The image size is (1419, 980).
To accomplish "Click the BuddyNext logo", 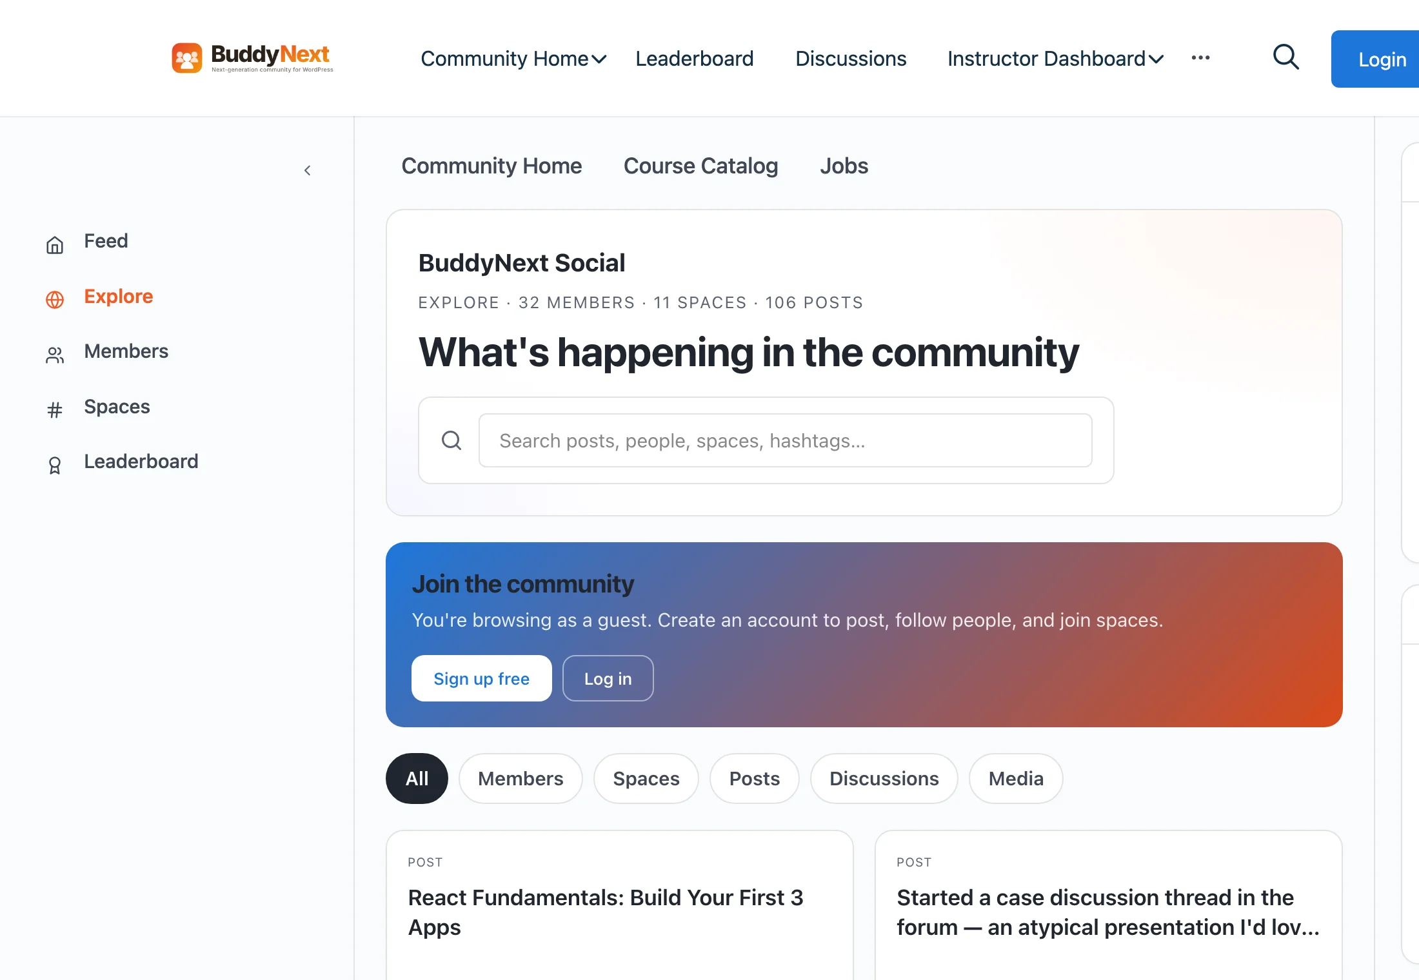I will pyautogui.click(x=252, y=58).
